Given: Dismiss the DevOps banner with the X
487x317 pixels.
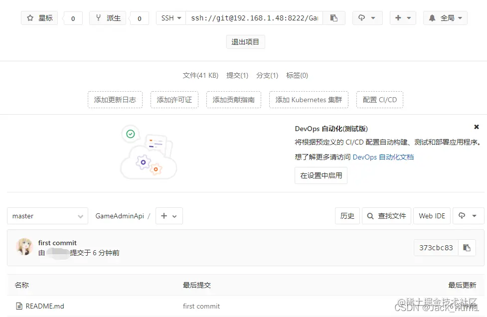Looking at the screenshot, I should [476, 127].
